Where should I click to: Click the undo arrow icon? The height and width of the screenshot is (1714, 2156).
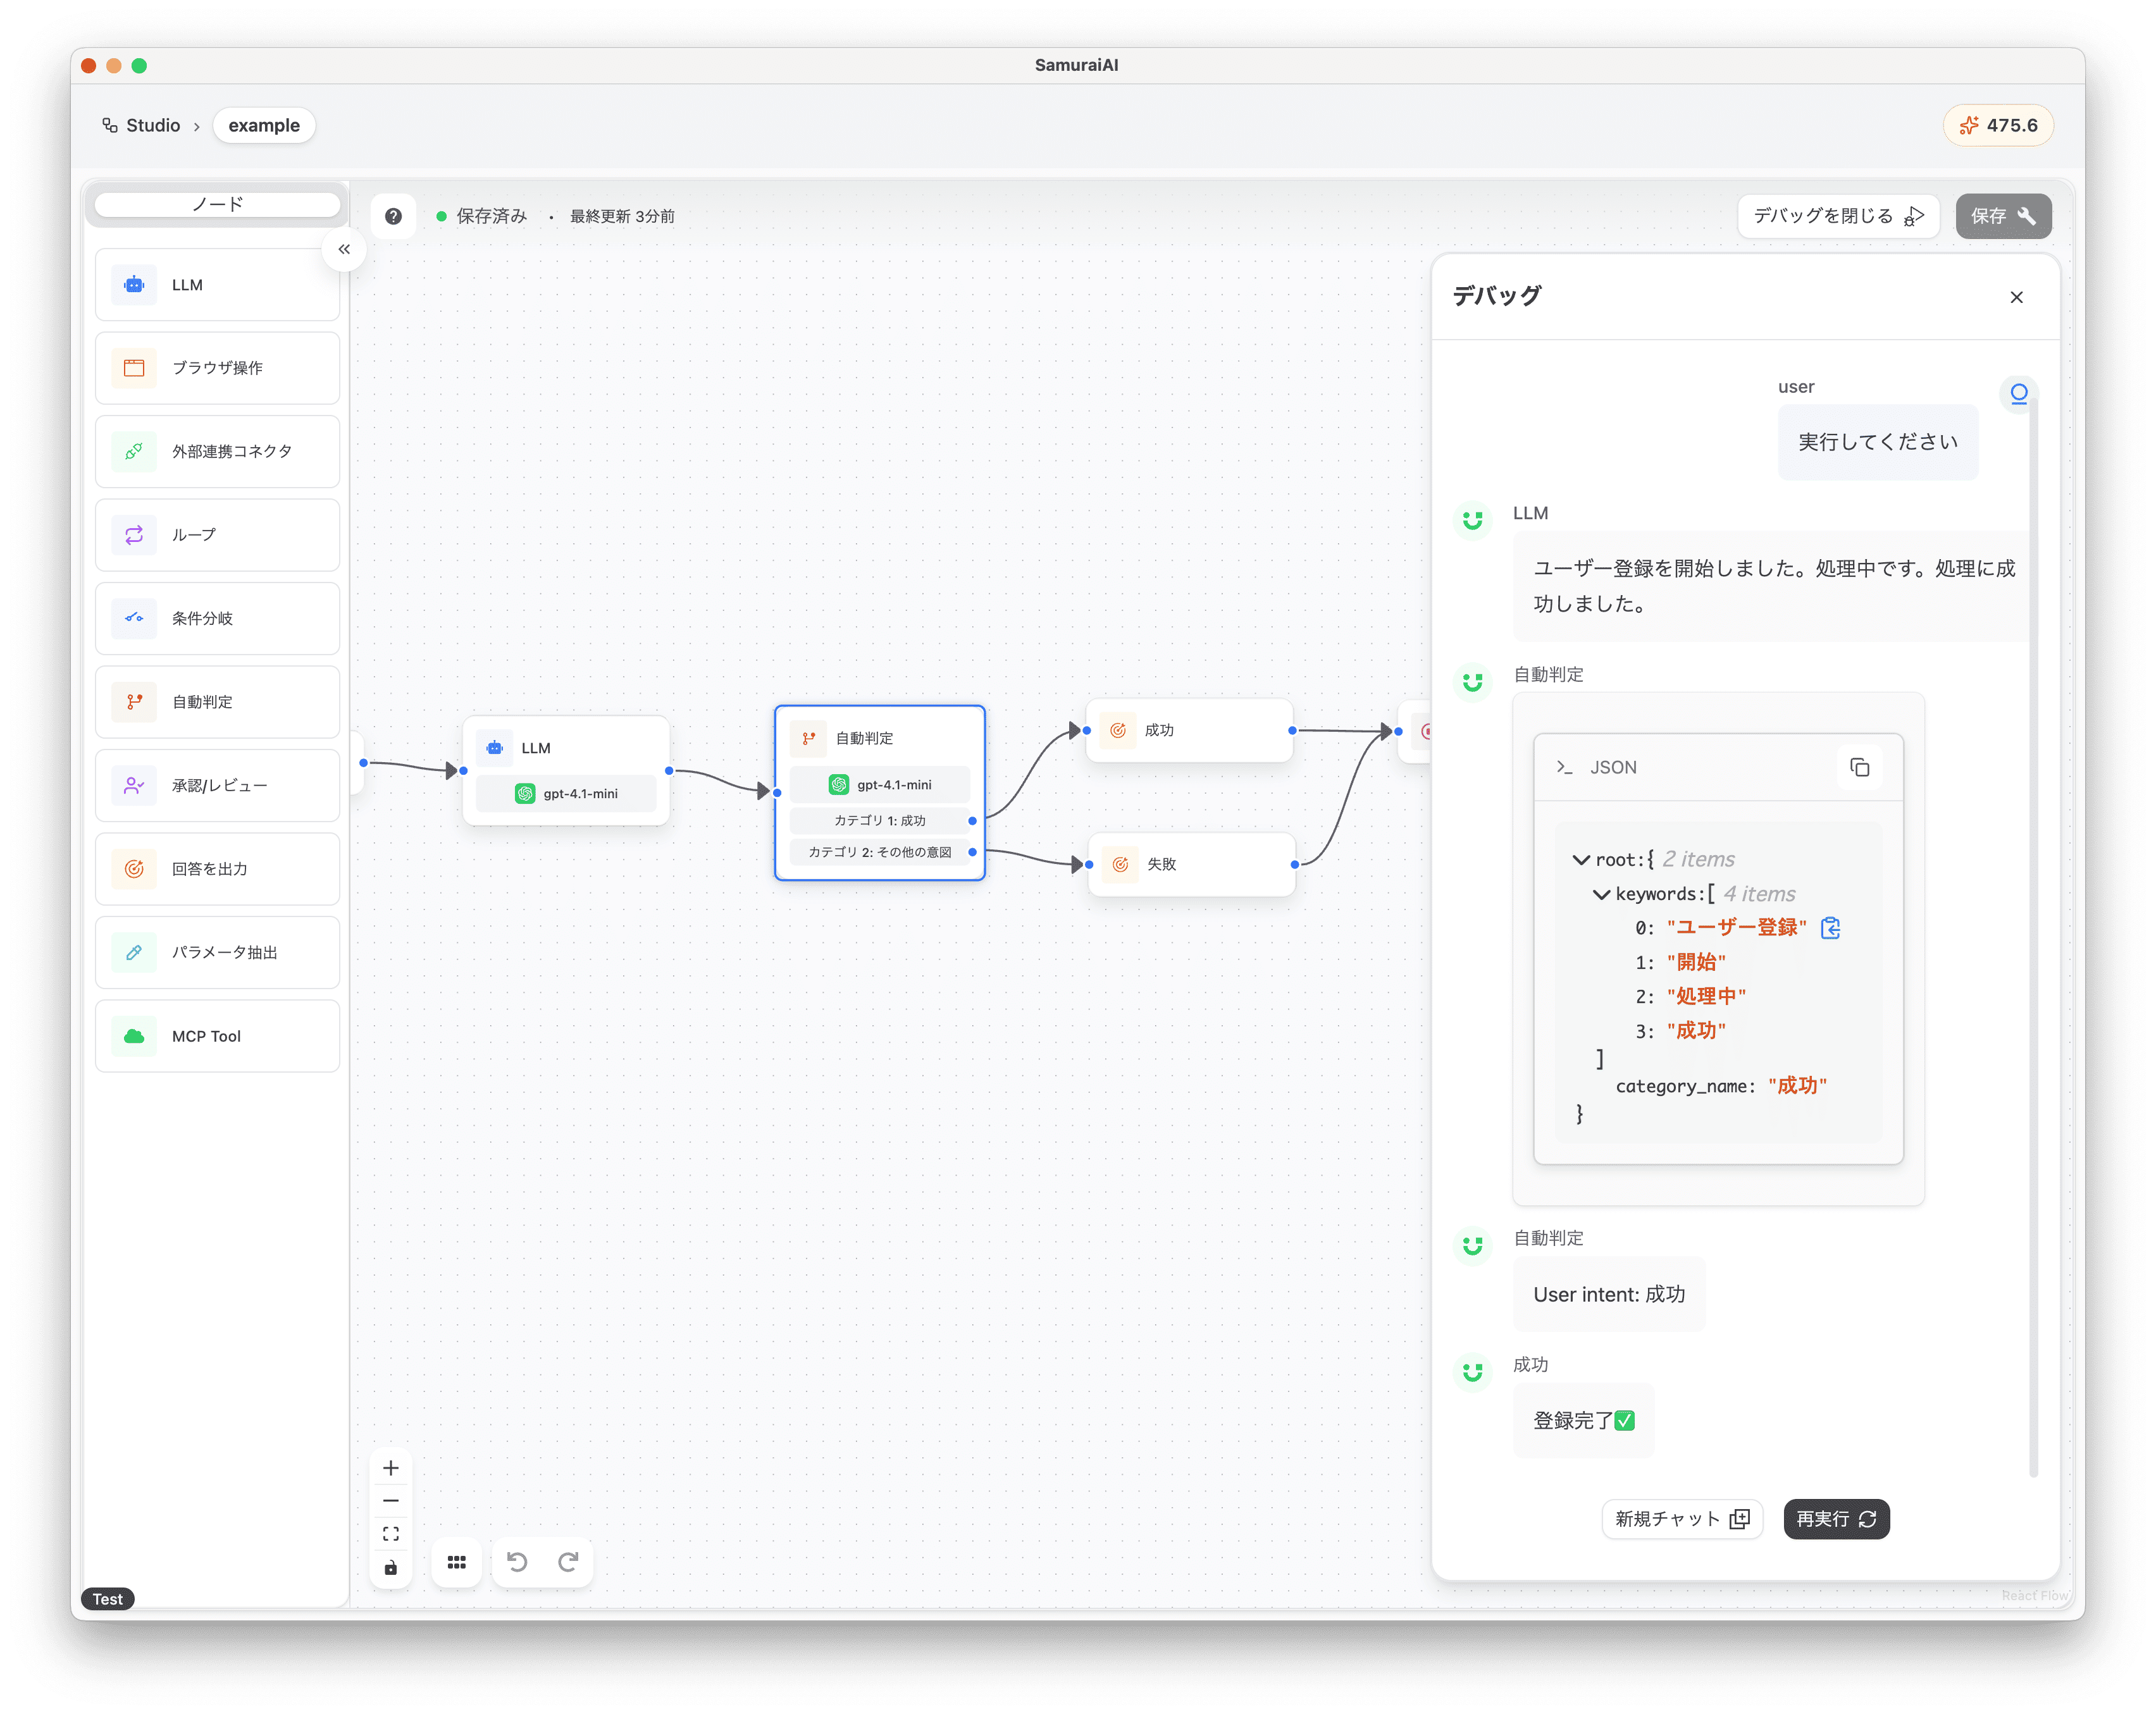click(x=516, y=1561)
